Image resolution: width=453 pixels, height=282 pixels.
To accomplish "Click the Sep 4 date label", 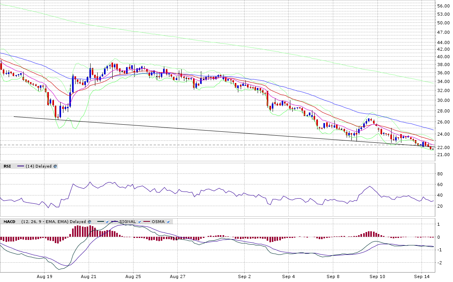I will [x=289, y=276].
